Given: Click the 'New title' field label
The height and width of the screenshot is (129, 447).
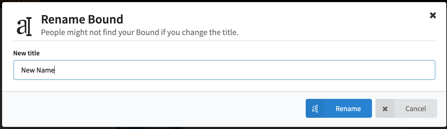Looking at the screenshot, I should 26,53.
